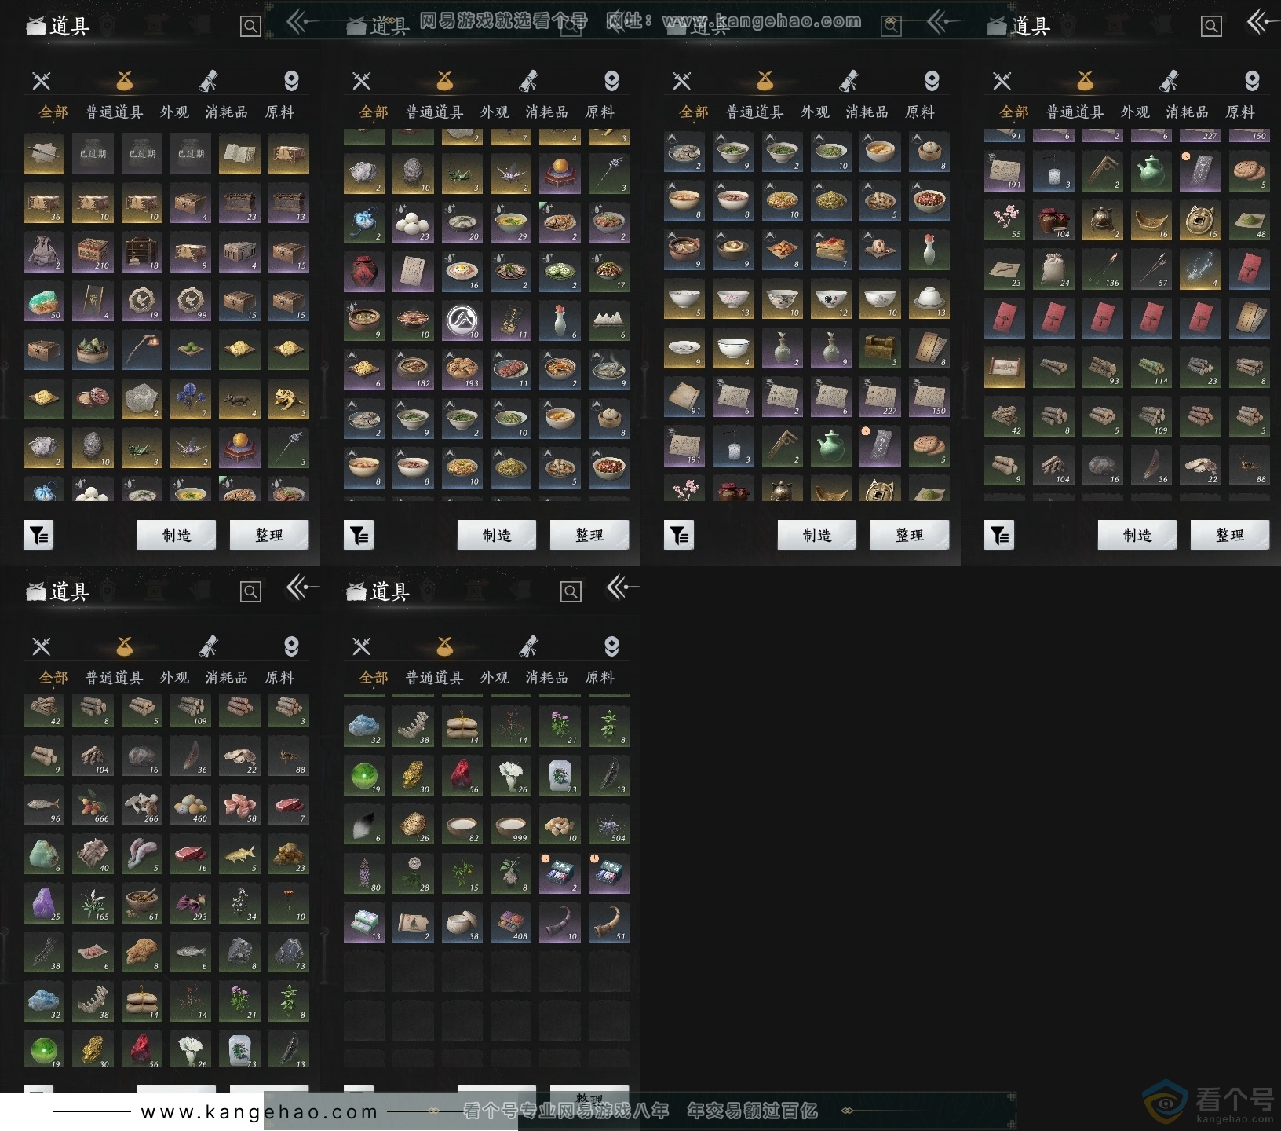Screen dimensions: 1281x1131
Task: Open the filter icon in top-left panel
Action: point(38,536)
